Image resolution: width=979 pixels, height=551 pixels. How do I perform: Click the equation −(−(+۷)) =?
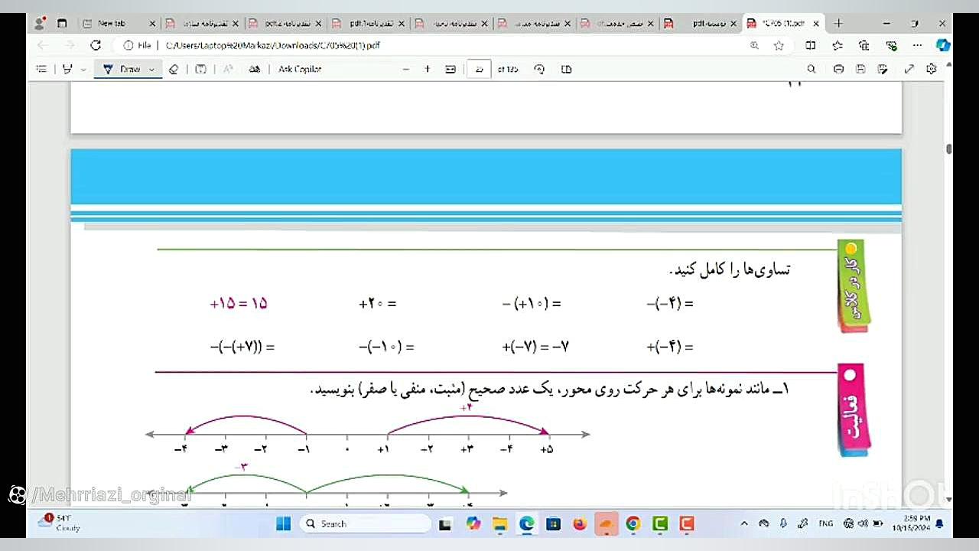click(x=242, y=347)
